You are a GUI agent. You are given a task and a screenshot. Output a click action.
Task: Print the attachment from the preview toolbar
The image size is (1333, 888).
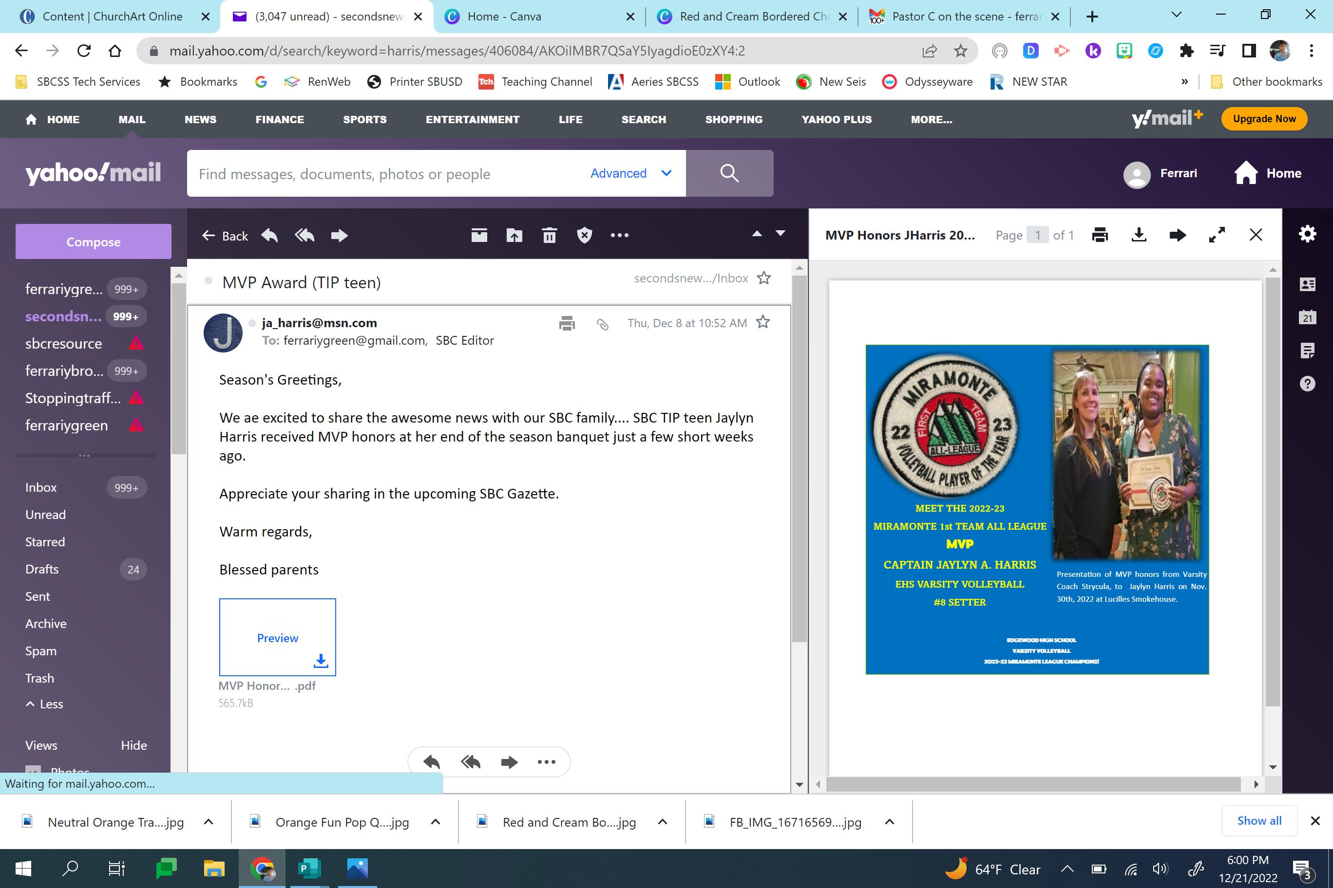(x=1100, y=235)
